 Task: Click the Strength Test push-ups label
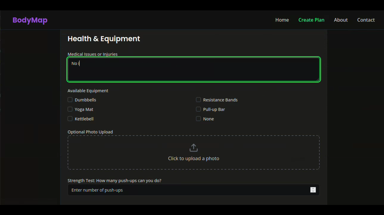(x=114, y=181)
